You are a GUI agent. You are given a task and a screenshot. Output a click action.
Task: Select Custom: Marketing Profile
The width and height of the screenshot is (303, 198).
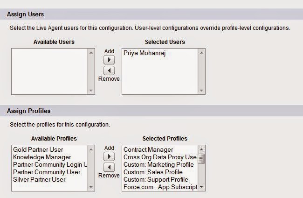pyautogui.click(x=158, y=164)
